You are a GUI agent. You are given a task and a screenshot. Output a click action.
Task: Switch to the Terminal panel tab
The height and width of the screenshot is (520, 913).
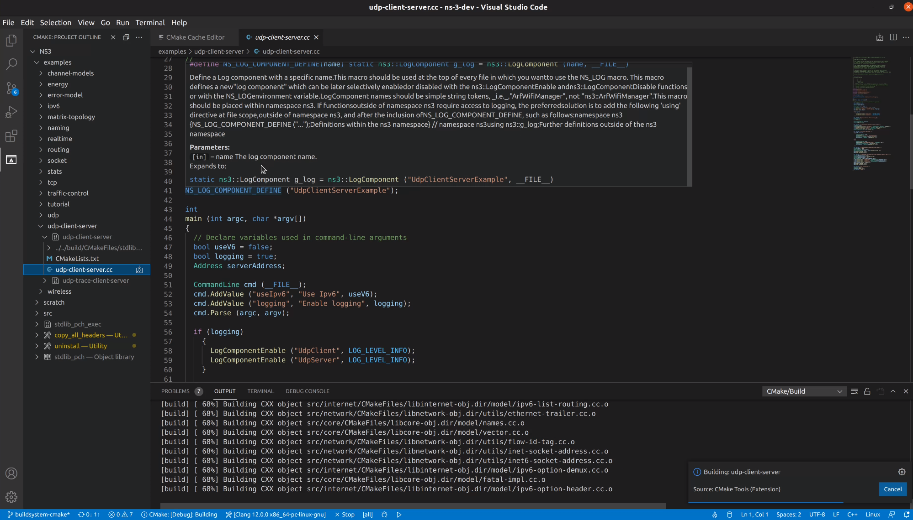[260, 391]
